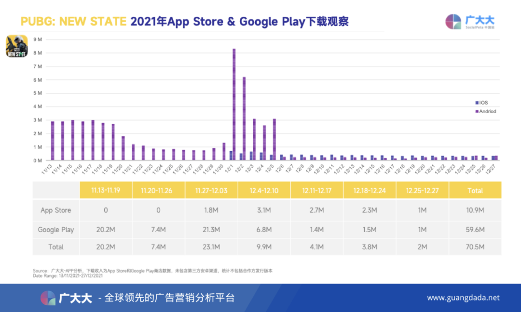This screenshot has width=521, height=312.
Task: Click the 2.3M App Store cell
Action: coord(370,210)
